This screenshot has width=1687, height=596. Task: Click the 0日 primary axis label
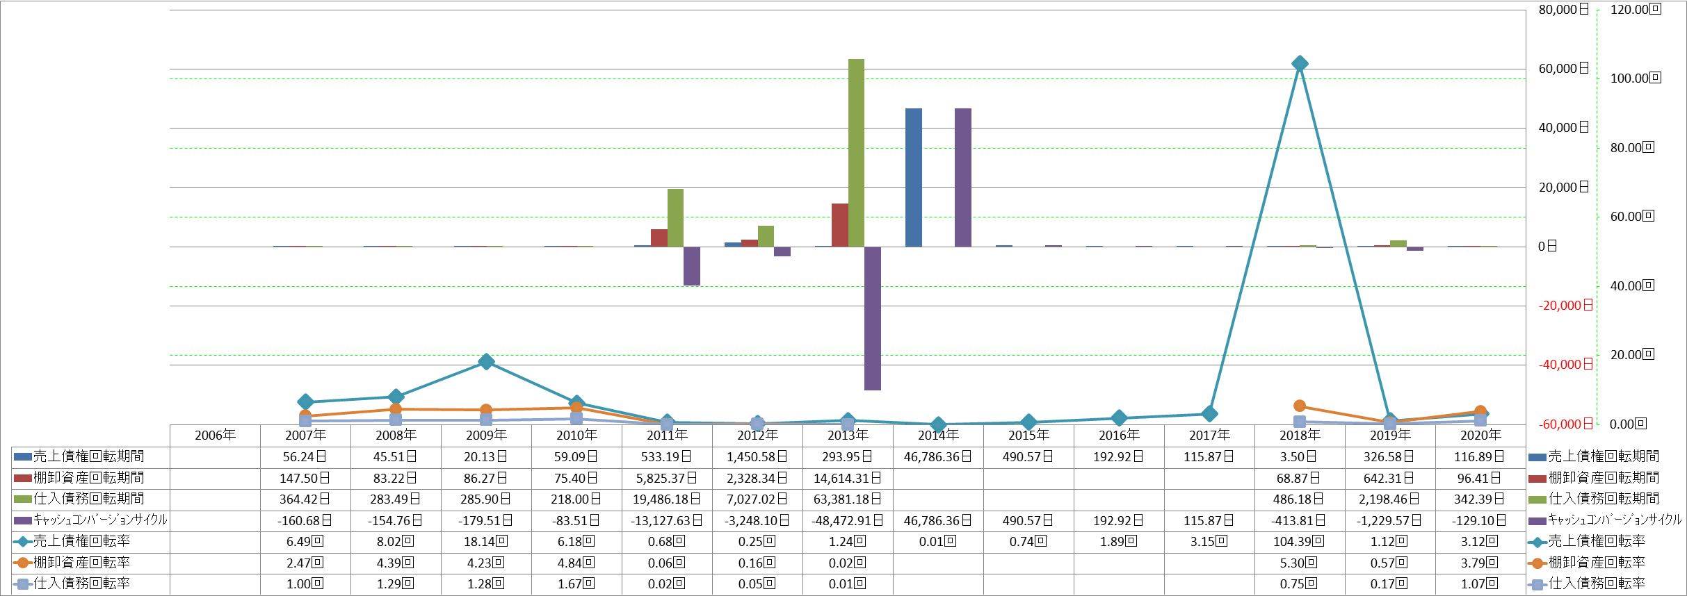(1547, 247)
